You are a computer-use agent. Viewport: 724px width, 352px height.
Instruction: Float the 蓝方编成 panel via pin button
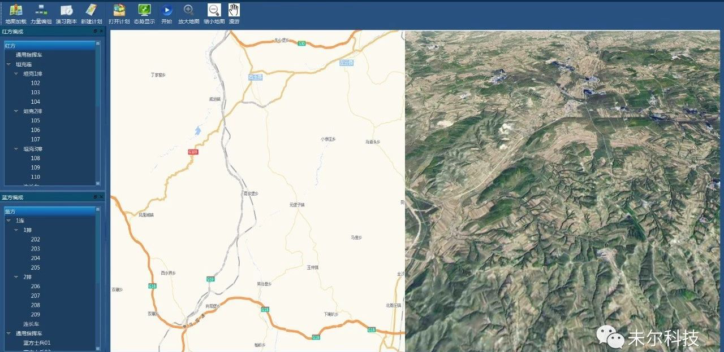(95, 197)
